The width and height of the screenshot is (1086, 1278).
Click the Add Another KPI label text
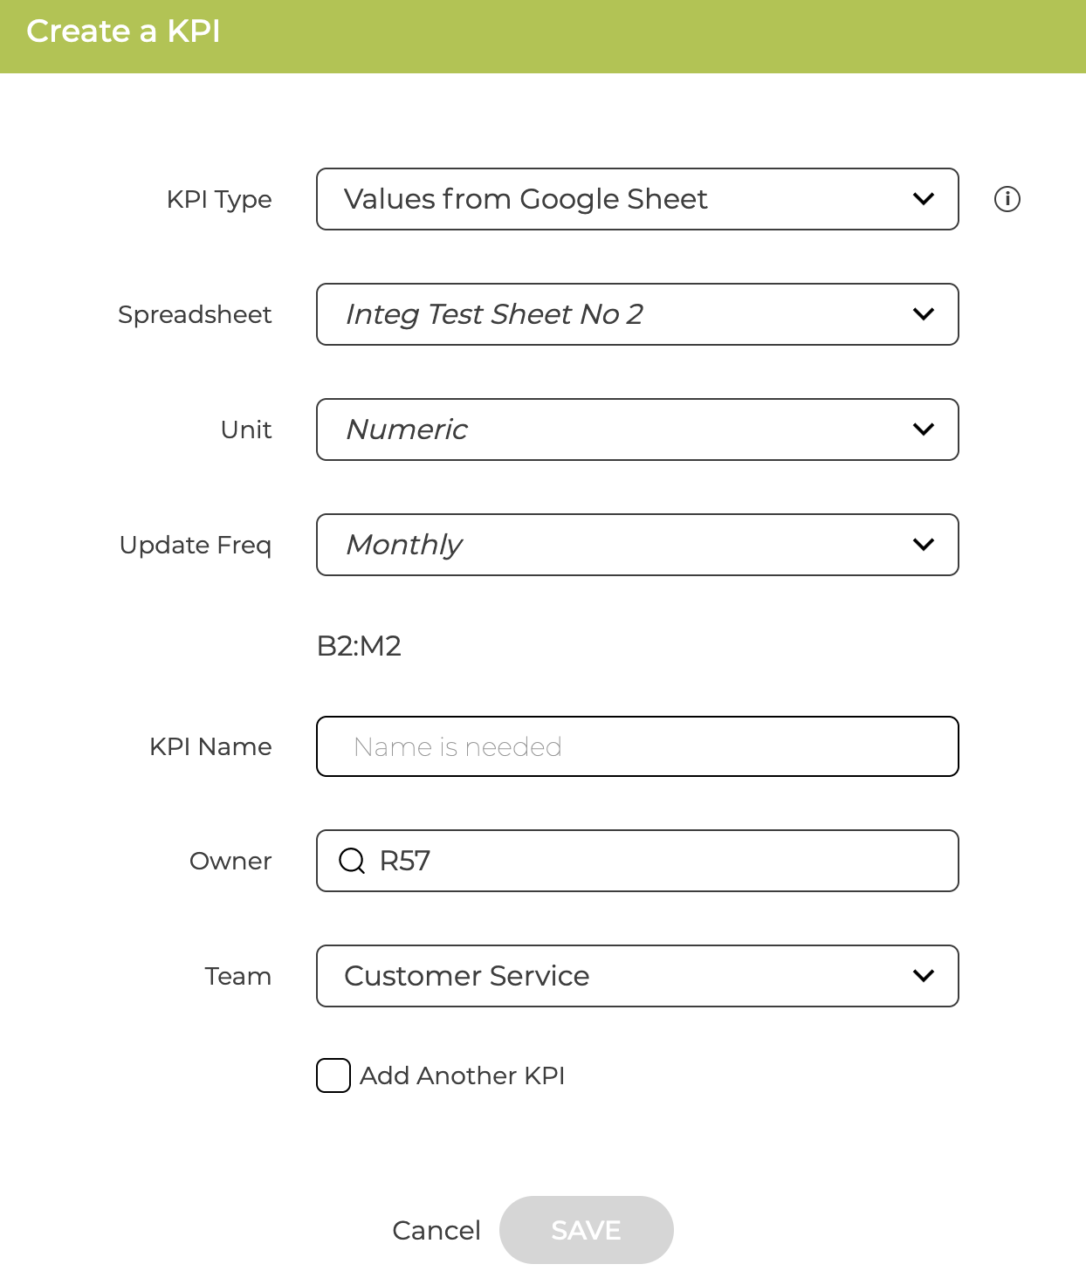(x=463, y=1075)
